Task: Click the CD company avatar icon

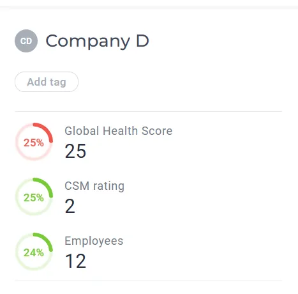Action: coord(26,41)
